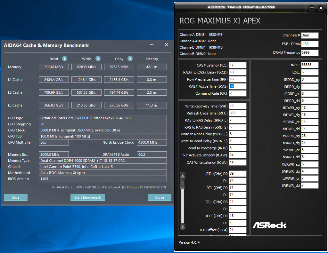Click the Memory Copy value 57525 MB/s

(x=119, y=67)
